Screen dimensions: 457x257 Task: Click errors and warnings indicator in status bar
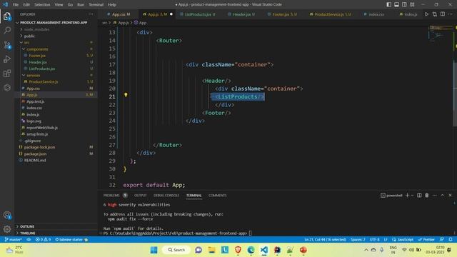click(43, 240)
